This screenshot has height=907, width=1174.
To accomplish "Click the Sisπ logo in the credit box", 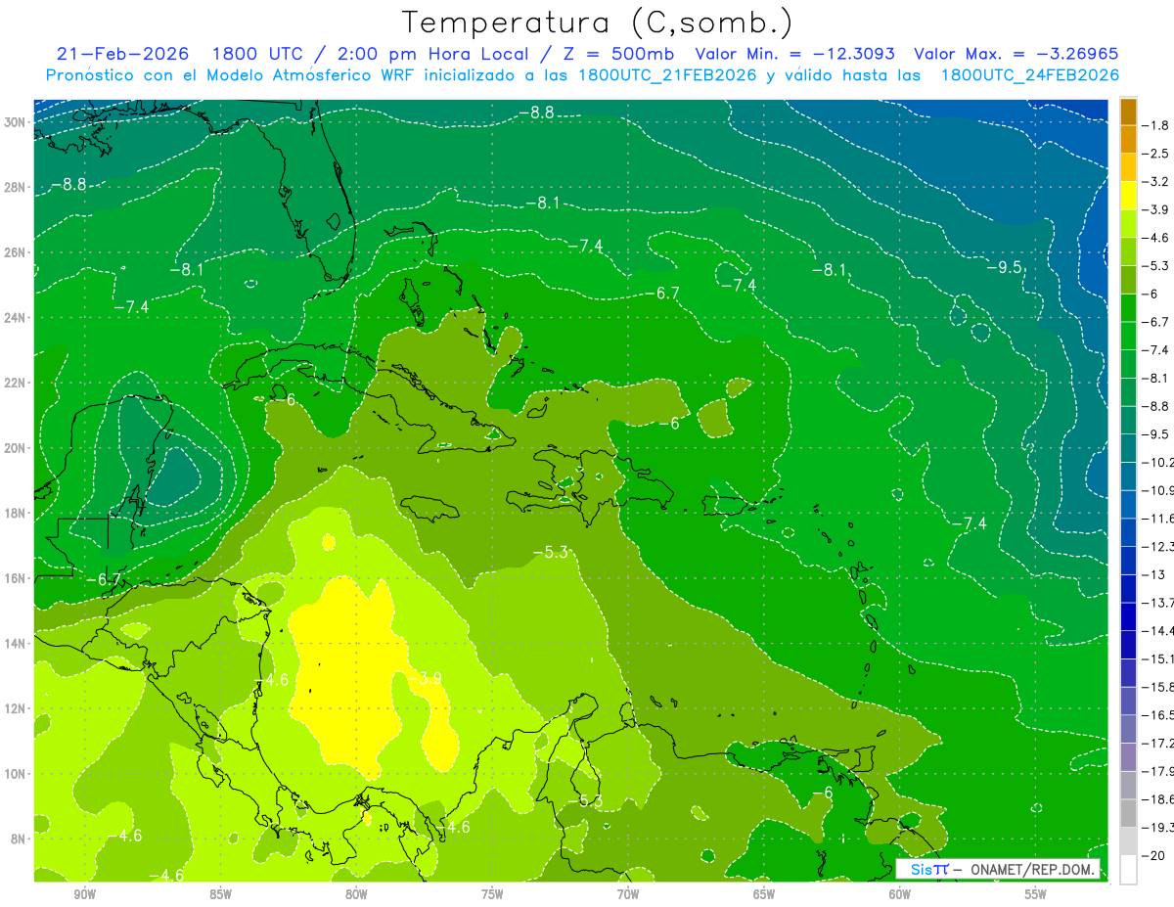I will coord(929,869).
